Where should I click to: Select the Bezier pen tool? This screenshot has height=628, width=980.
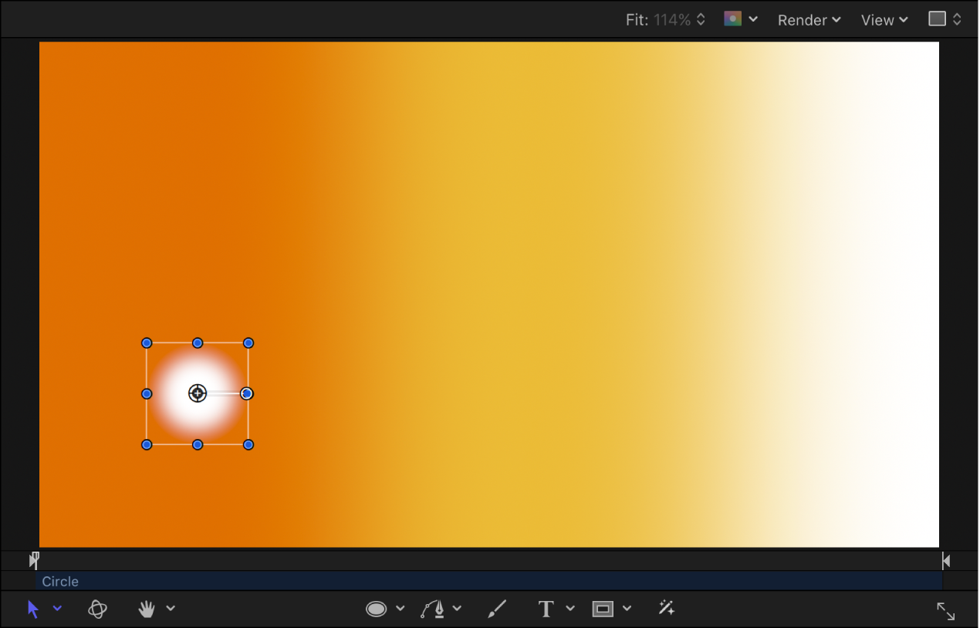[434, 609]
